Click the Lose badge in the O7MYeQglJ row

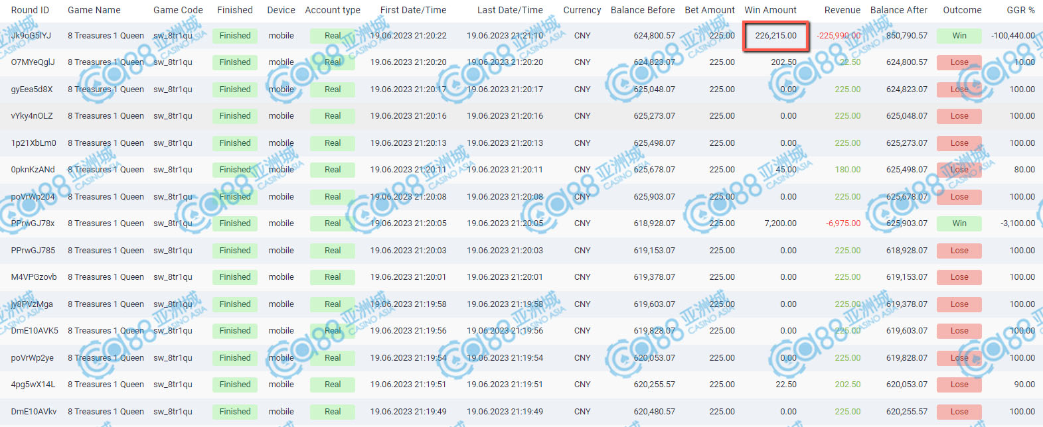(959, 62)
